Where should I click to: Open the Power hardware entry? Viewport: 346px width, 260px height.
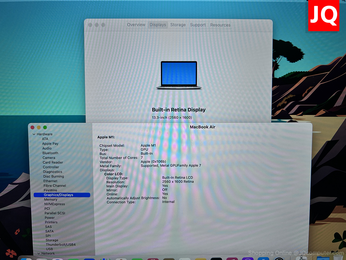click(x=50, y=218)
